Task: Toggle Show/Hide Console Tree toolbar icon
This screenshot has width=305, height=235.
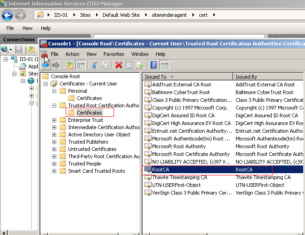Action: click(80, 65)
